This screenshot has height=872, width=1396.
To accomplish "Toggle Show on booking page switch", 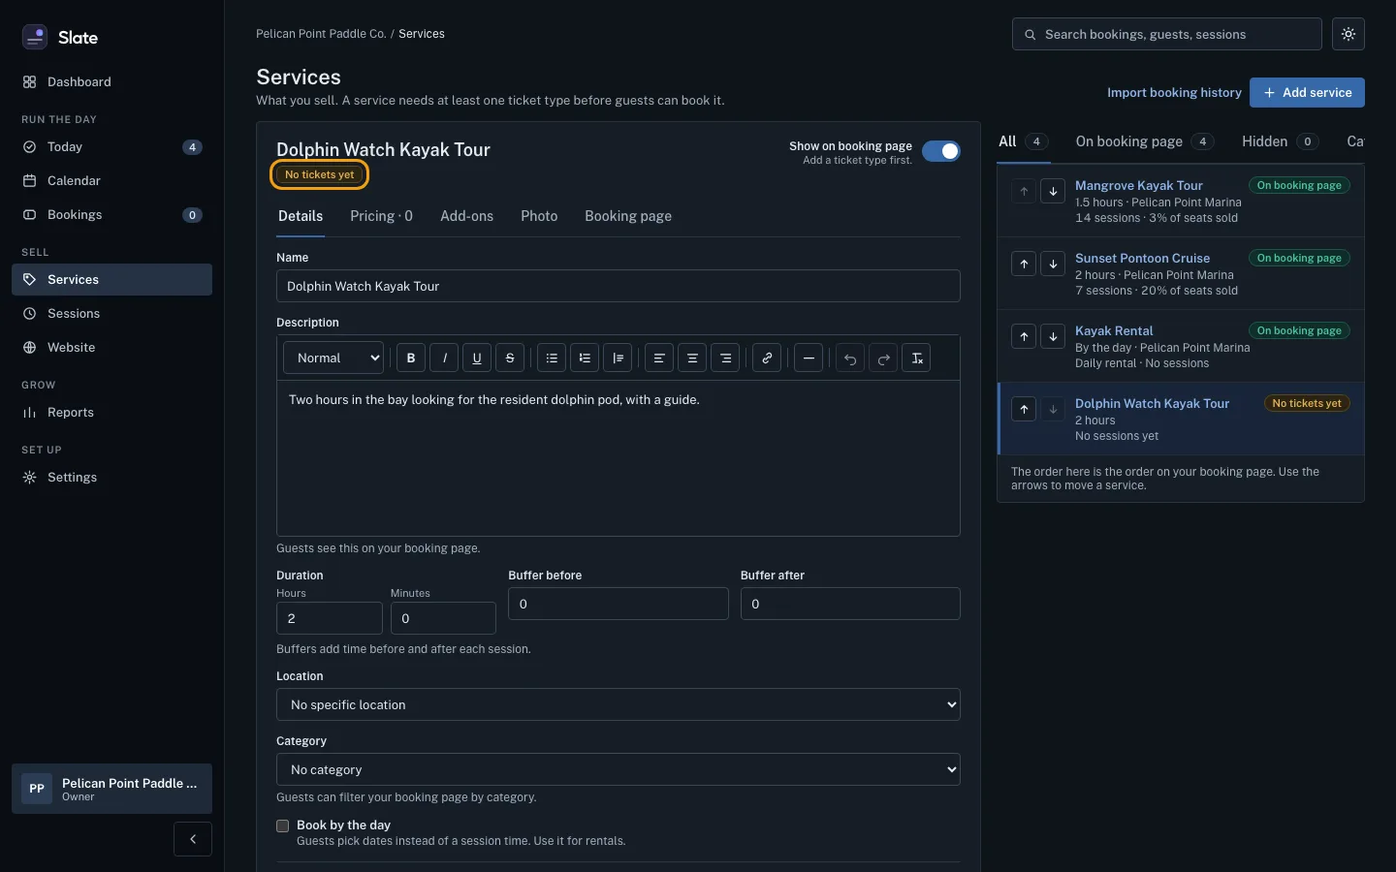I will (941, 151).
